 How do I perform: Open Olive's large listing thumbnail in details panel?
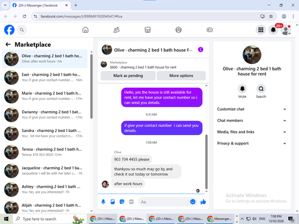(x=252, y=55)
